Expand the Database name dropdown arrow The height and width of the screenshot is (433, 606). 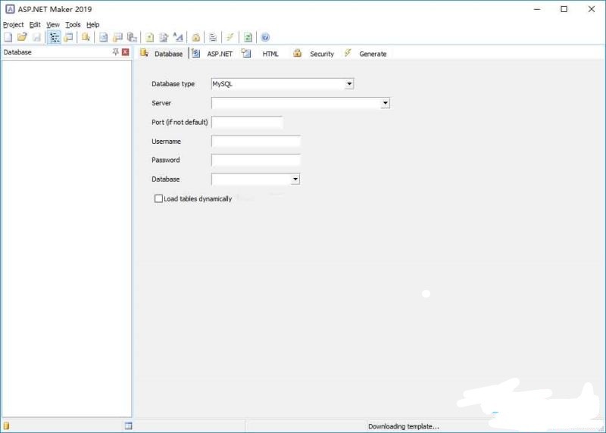click(295, 179)
